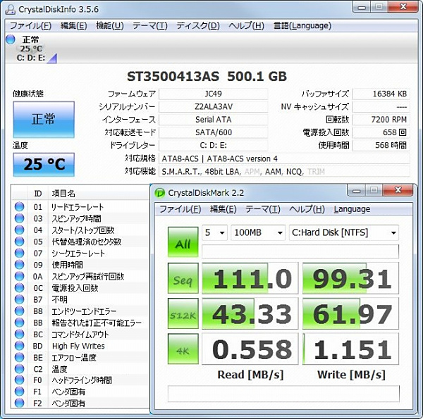Image resolution: width=423 pixels, height=419 pixels.
Task: Click the blue triangle next to C: D: E:
Action: tap(51, 58)
